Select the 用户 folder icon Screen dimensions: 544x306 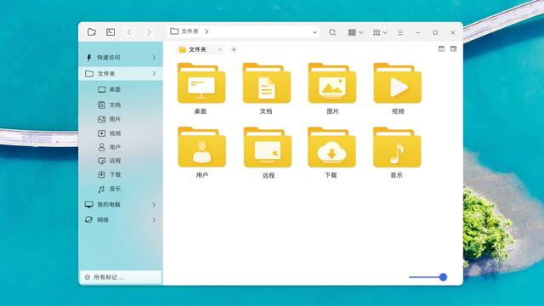201,147
